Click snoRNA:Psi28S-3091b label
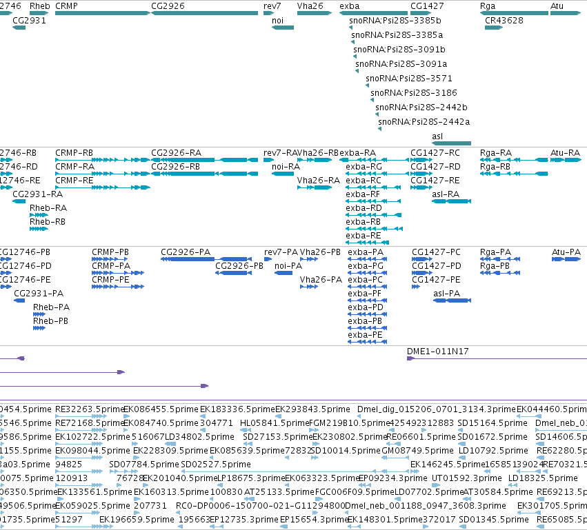The height and width of the screenshot is (530, 587). [399, 50]
